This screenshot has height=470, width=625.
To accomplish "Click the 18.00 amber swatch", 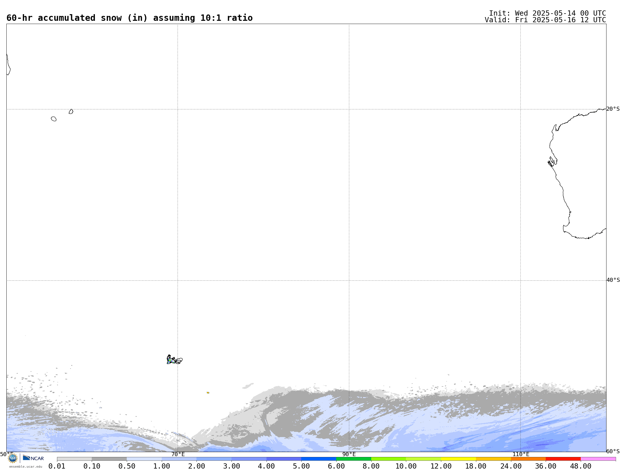I will tap(493, 459).
